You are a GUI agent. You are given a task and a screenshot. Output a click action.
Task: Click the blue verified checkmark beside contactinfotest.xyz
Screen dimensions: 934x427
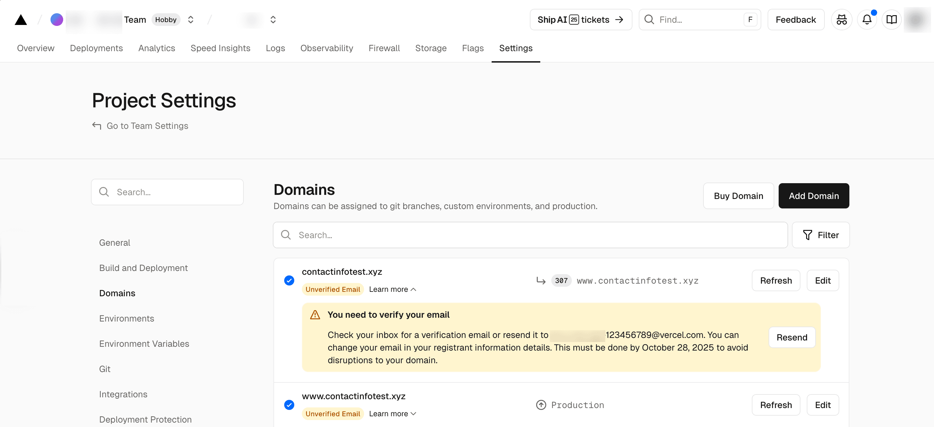click(x=289, y=280)
